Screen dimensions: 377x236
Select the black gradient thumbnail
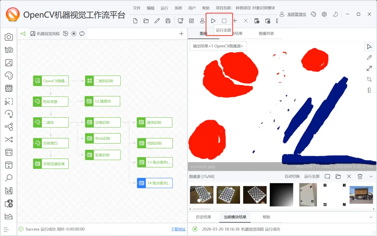click(x=281, y=195)
